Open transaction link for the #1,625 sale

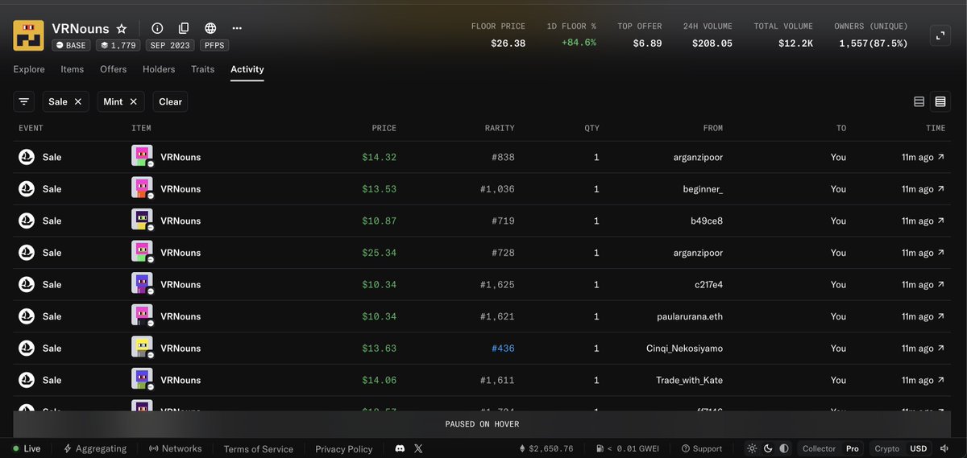pyautogui.click(x=941, y=285)
